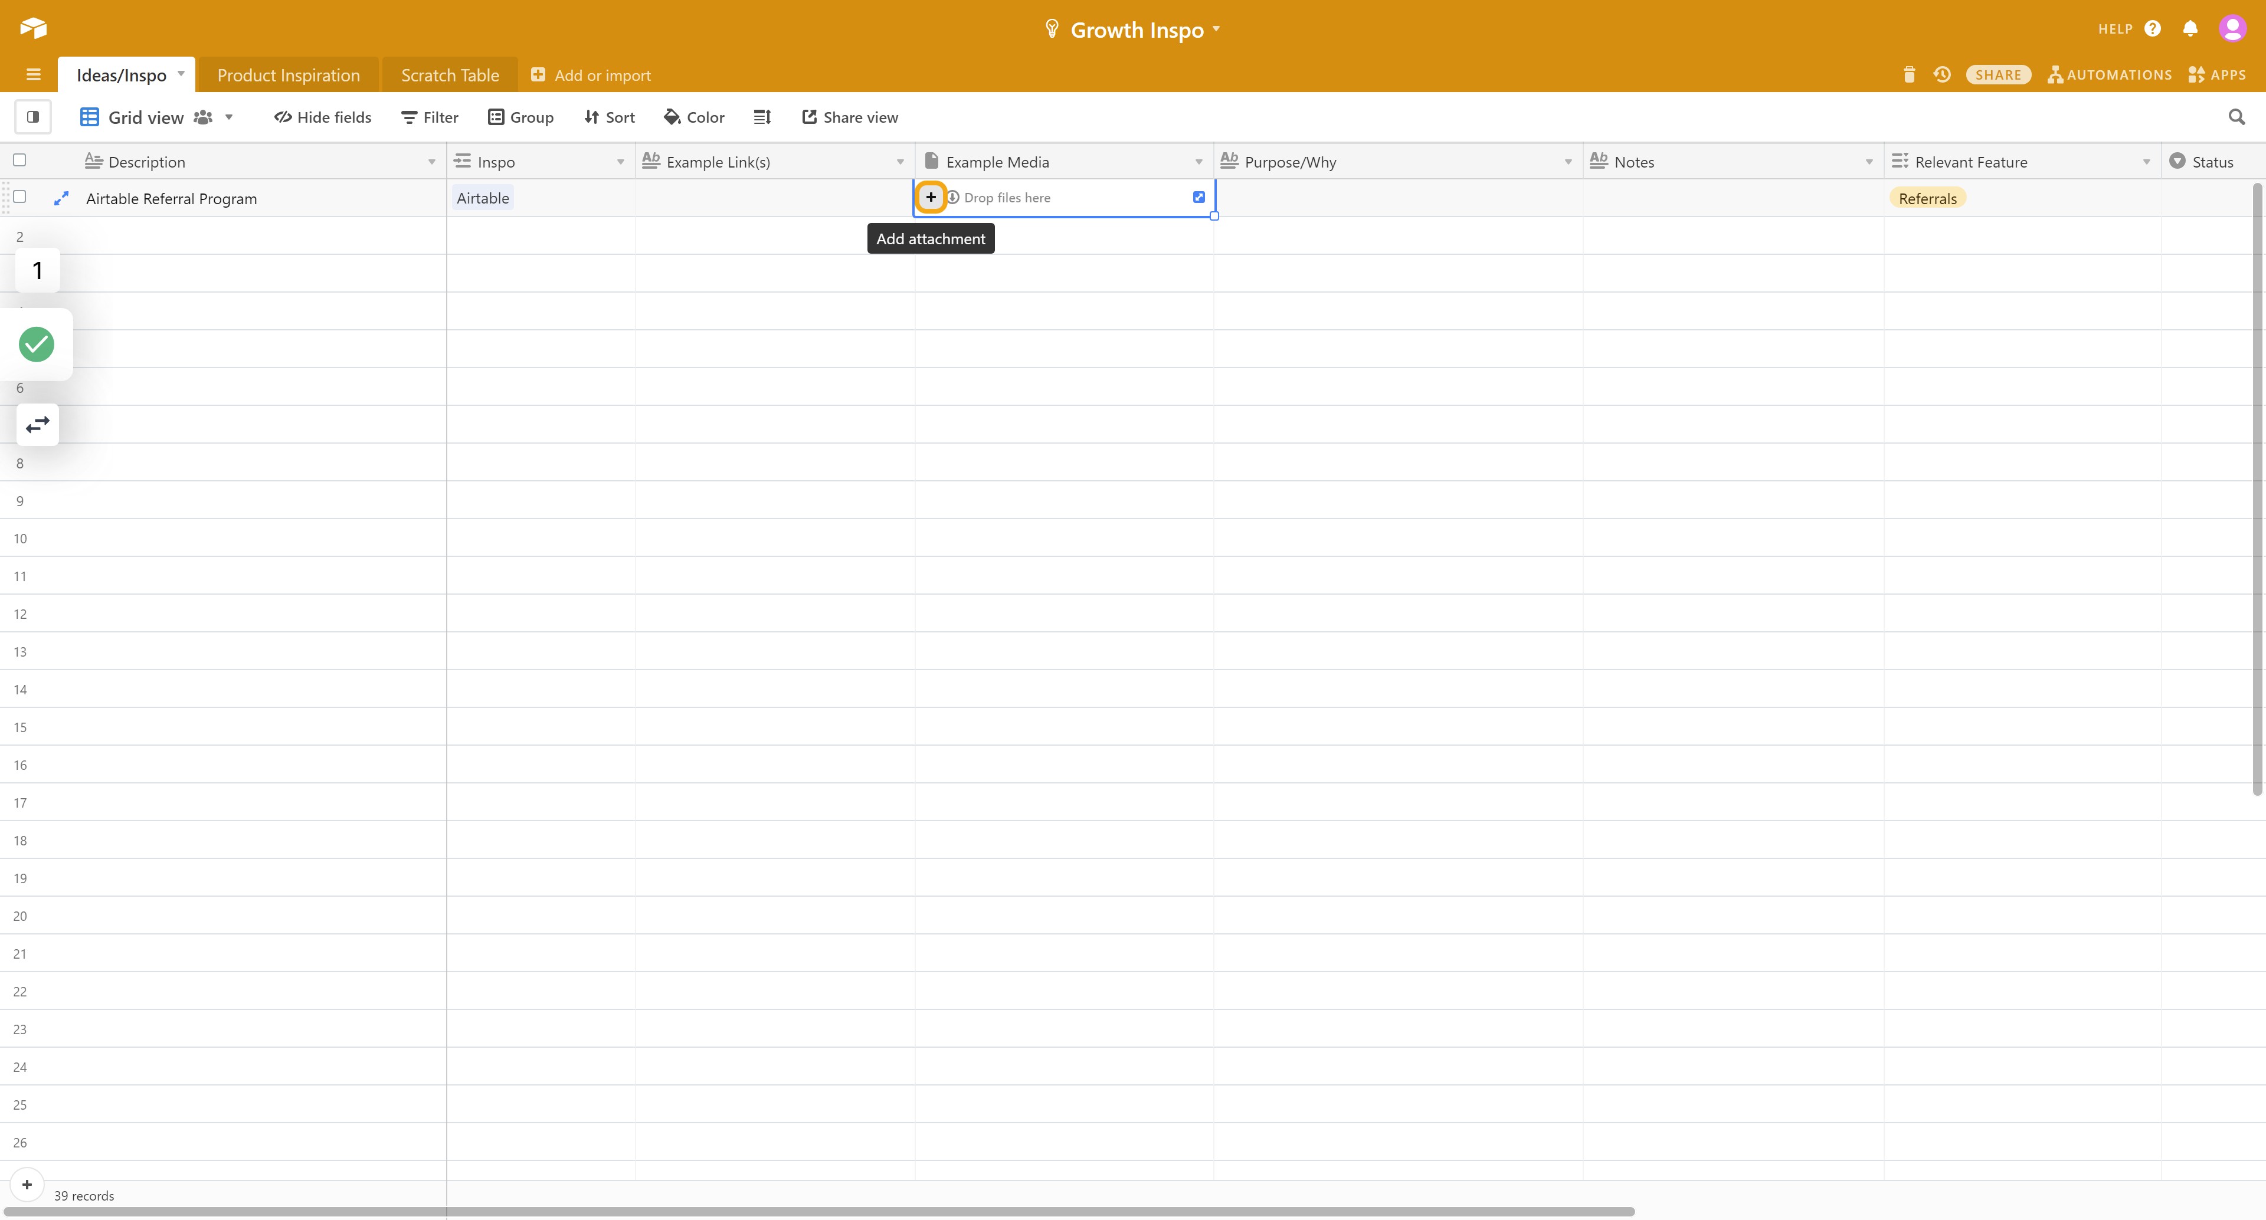Open the Filter menu
Screen dimensions: 2266x1220
[x=430, y=117]
